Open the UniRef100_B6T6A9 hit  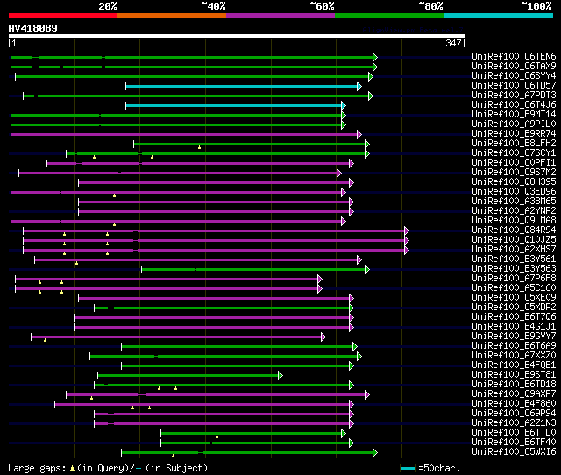pyautogui.click(x=514, y=346)
